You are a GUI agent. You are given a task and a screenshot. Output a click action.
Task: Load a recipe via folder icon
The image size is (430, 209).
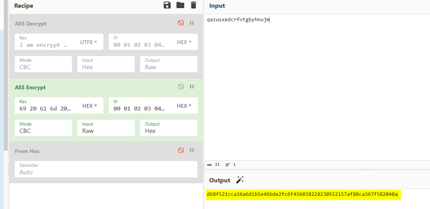(x=180, y=5)
